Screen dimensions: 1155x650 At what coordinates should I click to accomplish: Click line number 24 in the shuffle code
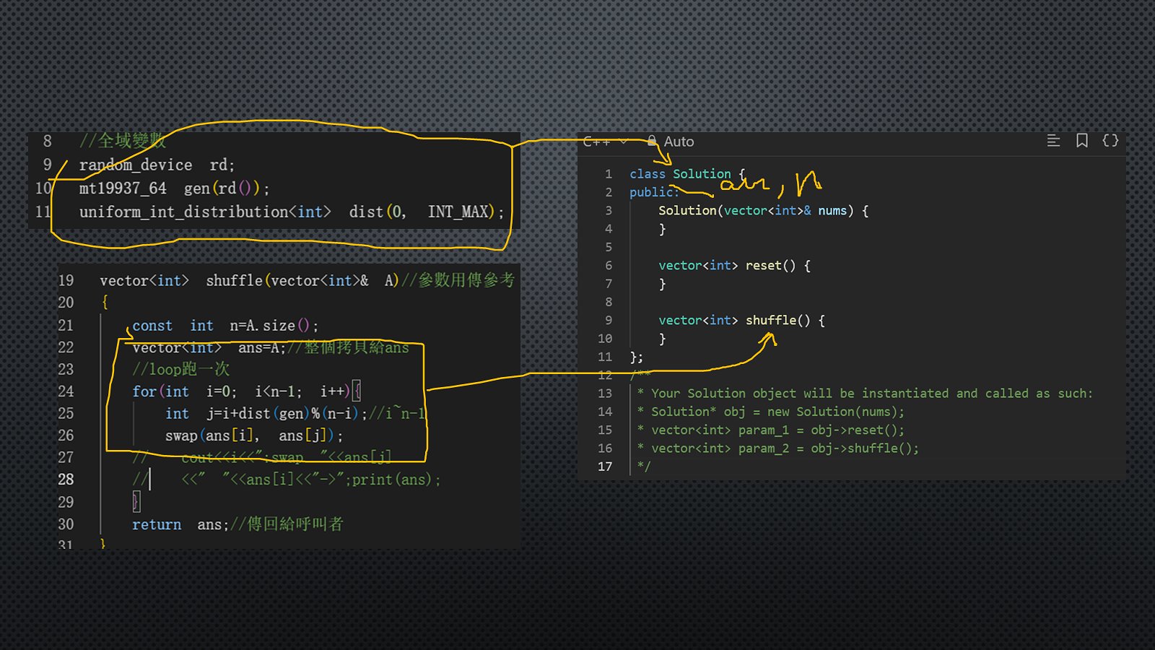(x=66, y=391)
